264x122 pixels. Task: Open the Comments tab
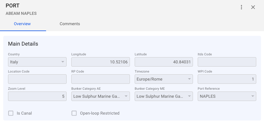[70, 24]
